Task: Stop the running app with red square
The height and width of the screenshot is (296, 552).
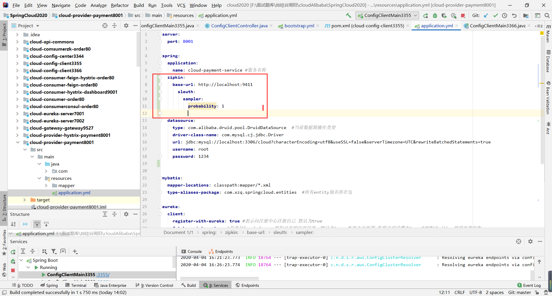Action: pos(463,16)
